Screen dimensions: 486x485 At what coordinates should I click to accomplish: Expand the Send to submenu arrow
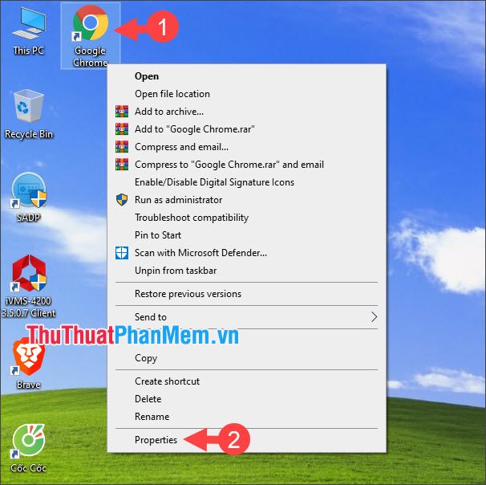(x=373, y=317)
